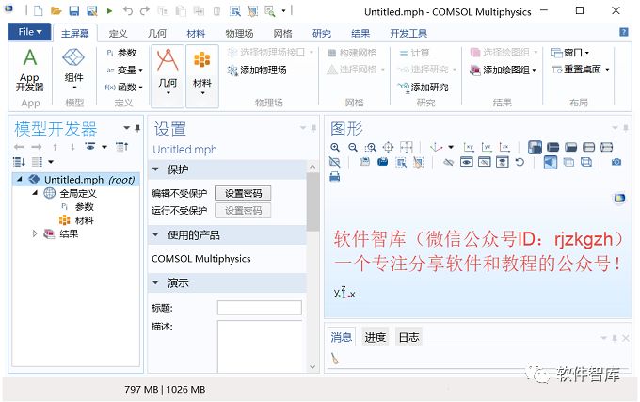Create a new file from quick access toolbar
Image resolution: width=640 pixels, height=402 pixels.
(38, 10)
